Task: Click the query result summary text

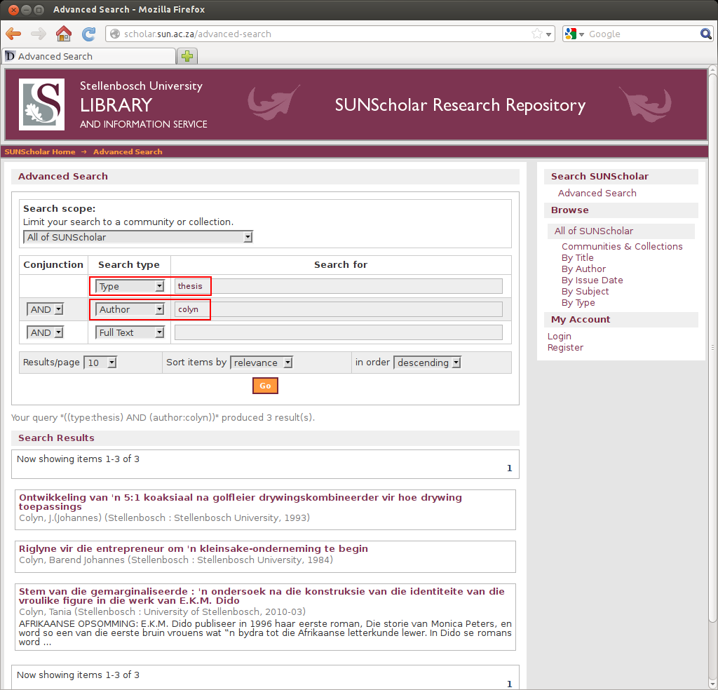Action: click(163, 417)
